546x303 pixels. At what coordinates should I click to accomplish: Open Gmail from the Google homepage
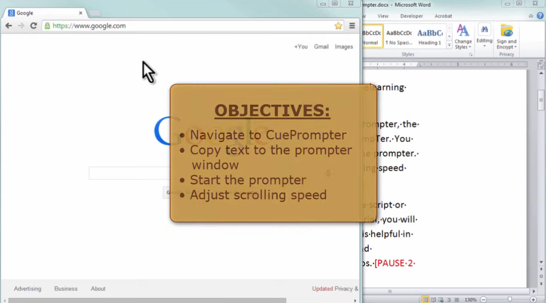pyautogui.click(x=321, y=47)
